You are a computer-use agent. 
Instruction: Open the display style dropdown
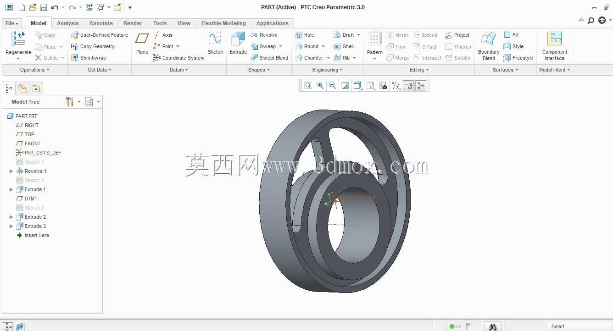pos(358,85)
